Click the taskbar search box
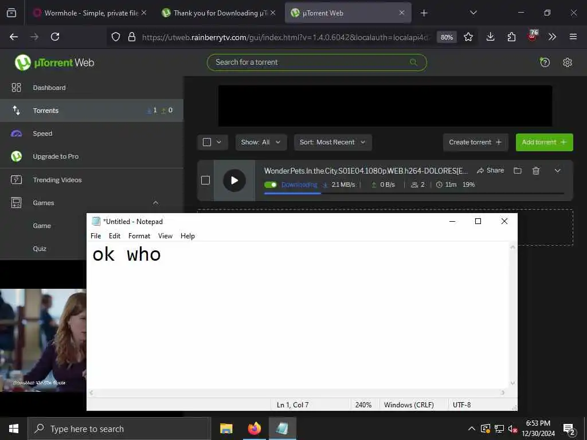Screen dimensions: 587x440 pyautogui.click(x=119, y=429)
